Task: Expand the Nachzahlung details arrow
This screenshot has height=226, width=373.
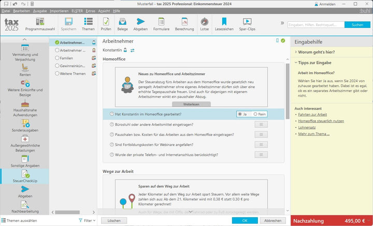Action: pyautogui.click(x=369, y=221)
